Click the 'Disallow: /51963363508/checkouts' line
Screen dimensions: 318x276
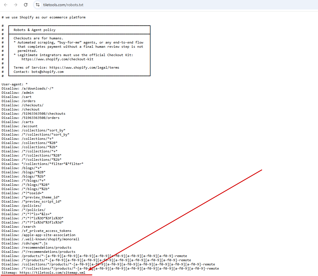point(33,114)
